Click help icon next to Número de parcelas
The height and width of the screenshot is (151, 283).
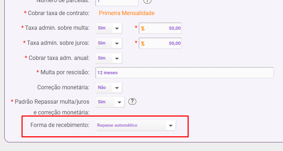click(x=147, y=1)
